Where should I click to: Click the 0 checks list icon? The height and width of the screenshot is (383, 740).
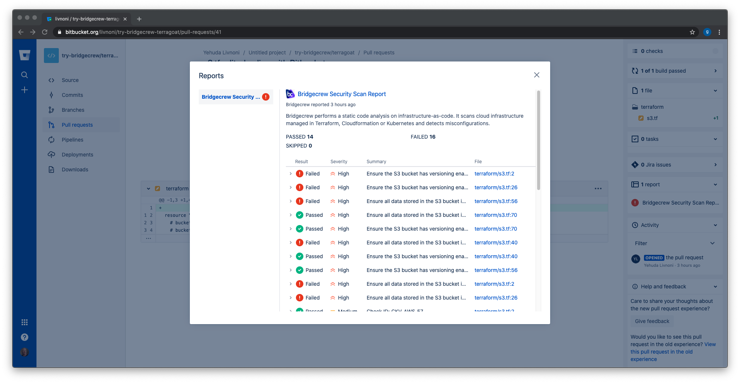point(635,51)
